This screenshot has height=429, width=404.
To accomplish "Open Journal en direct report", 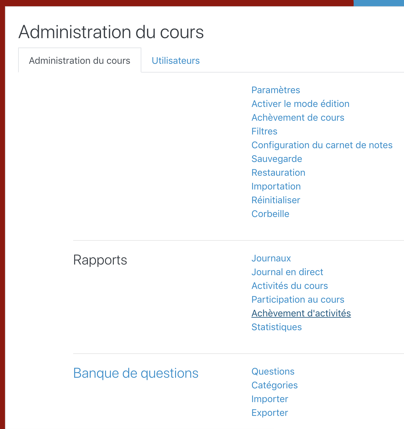I will (287, 272).
